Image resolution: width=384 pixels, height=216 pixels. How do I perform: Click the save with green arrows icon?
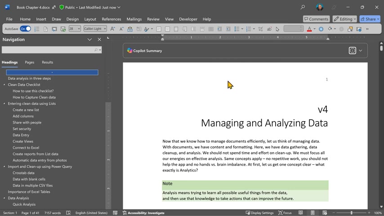pyautogui.click(x=63, y=29)
